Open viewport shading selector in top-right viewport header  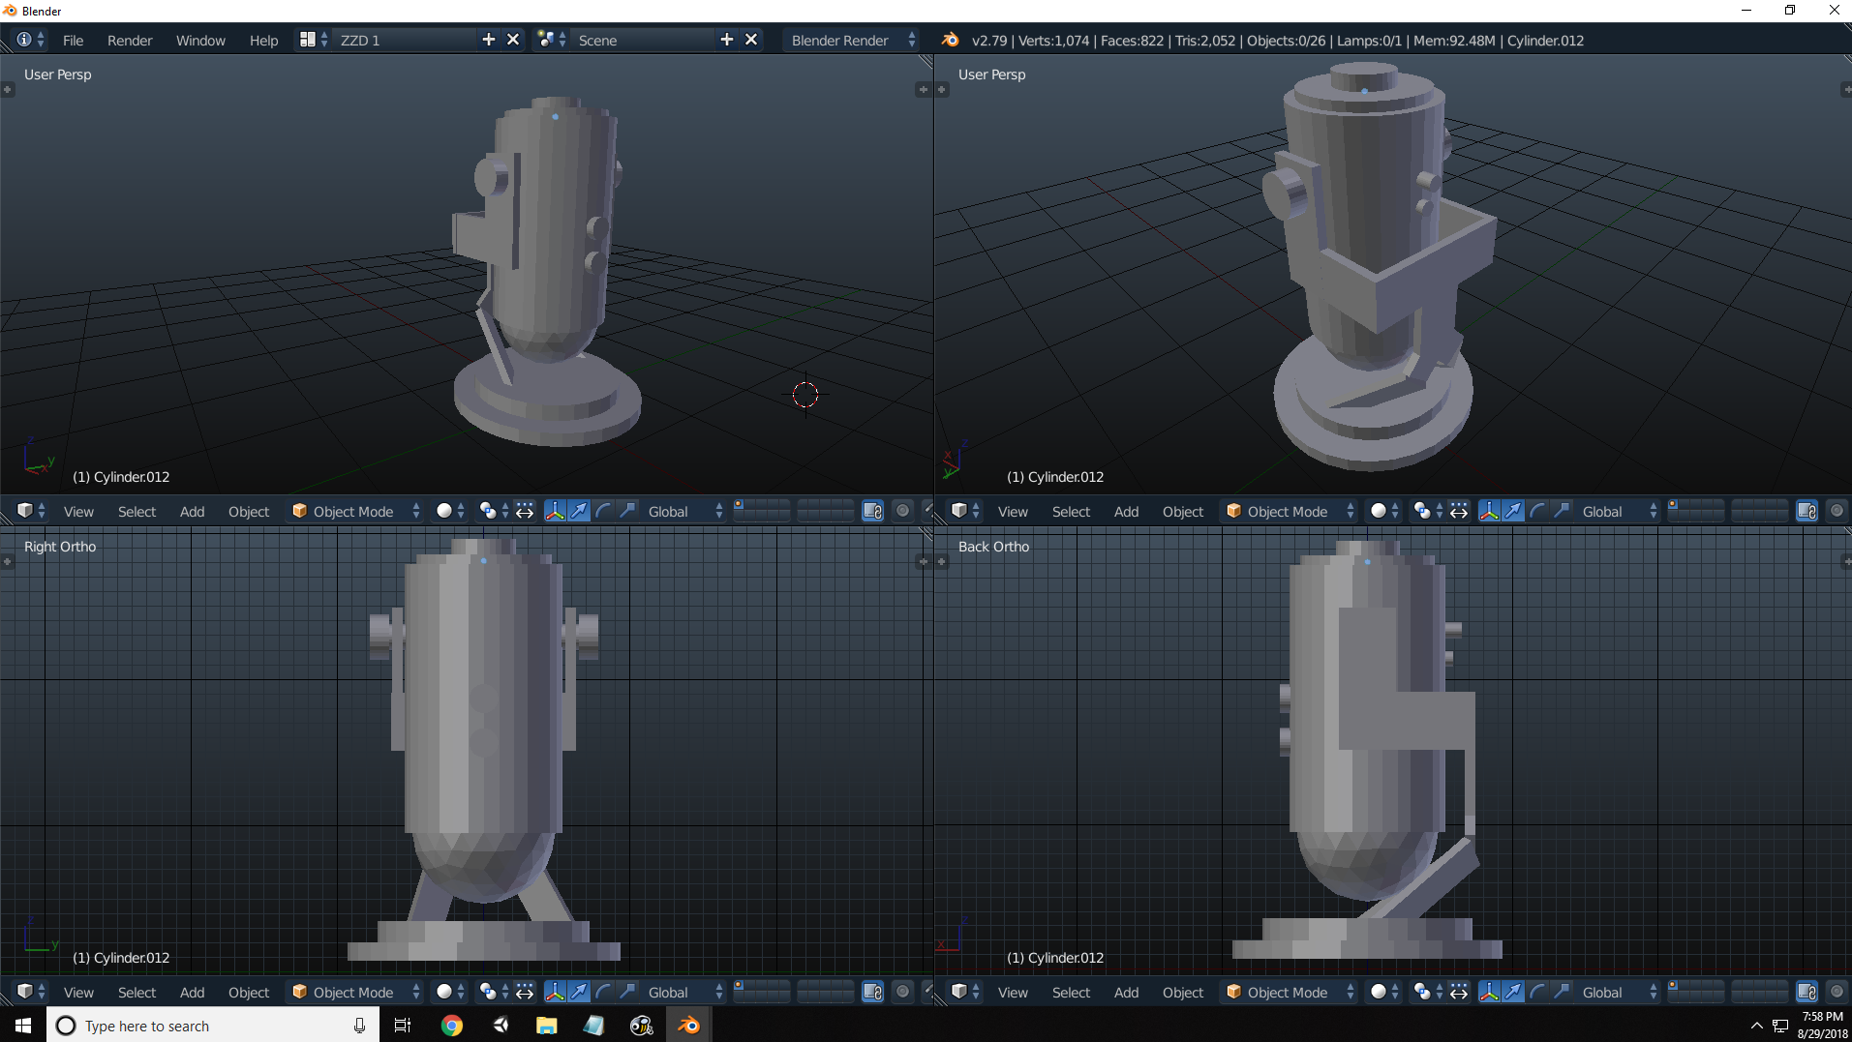(x=1384, y=511)
